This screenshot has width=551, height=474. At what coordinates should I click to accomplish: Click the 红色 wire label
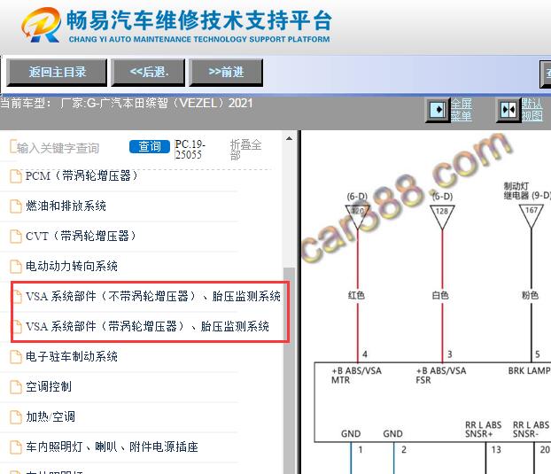click(356, 296)
